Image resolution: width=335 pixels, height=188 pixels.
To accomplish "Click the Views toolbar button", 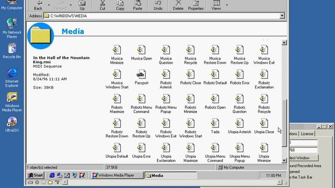I will 216,5.
